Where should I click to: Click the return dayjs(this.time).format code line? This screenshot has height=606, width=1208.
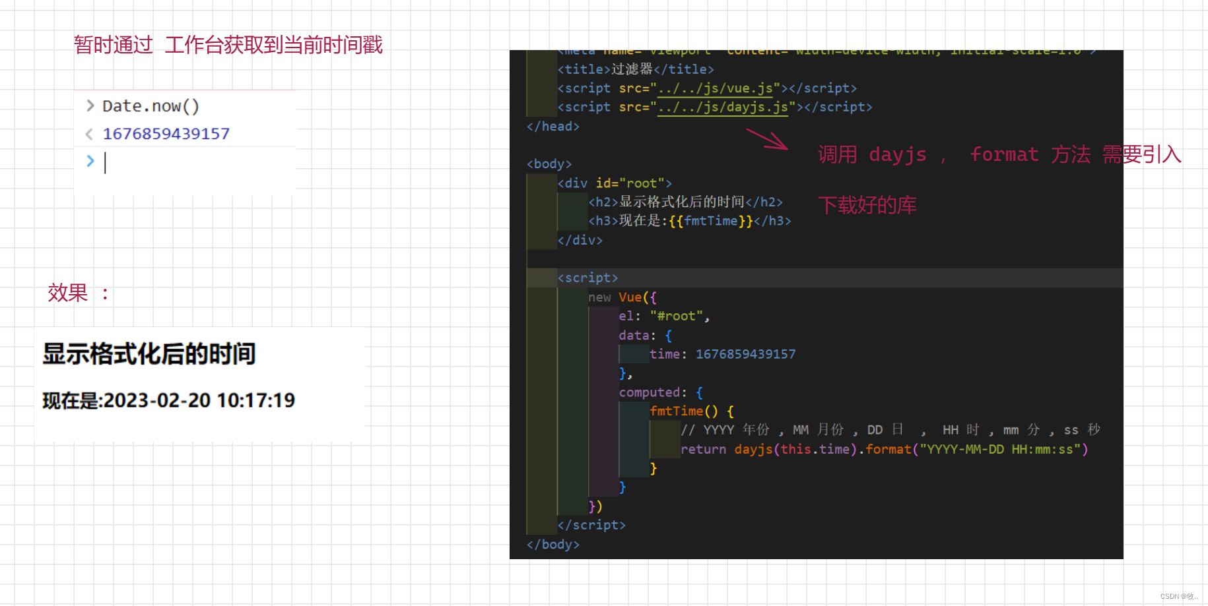tap(885, 449)
